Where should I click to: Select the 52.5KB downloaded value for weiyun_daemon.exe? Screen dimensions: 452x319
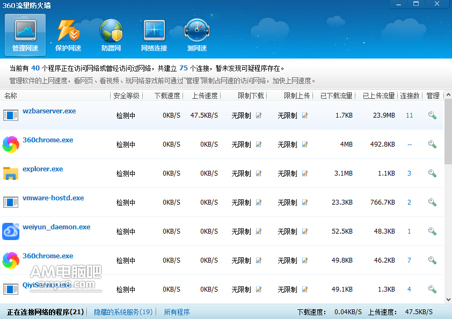pos(342,231)
